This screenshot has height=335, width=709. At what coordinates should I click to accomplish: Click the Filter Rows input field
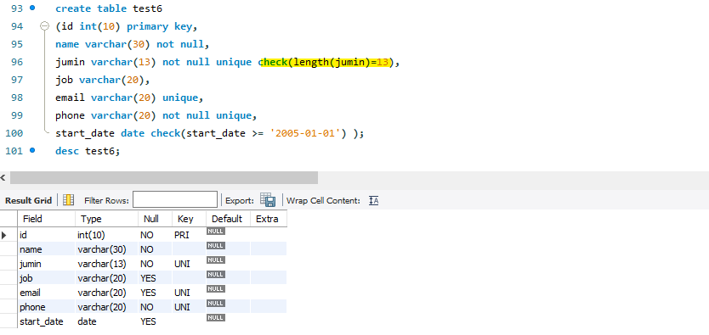point(175,200)
